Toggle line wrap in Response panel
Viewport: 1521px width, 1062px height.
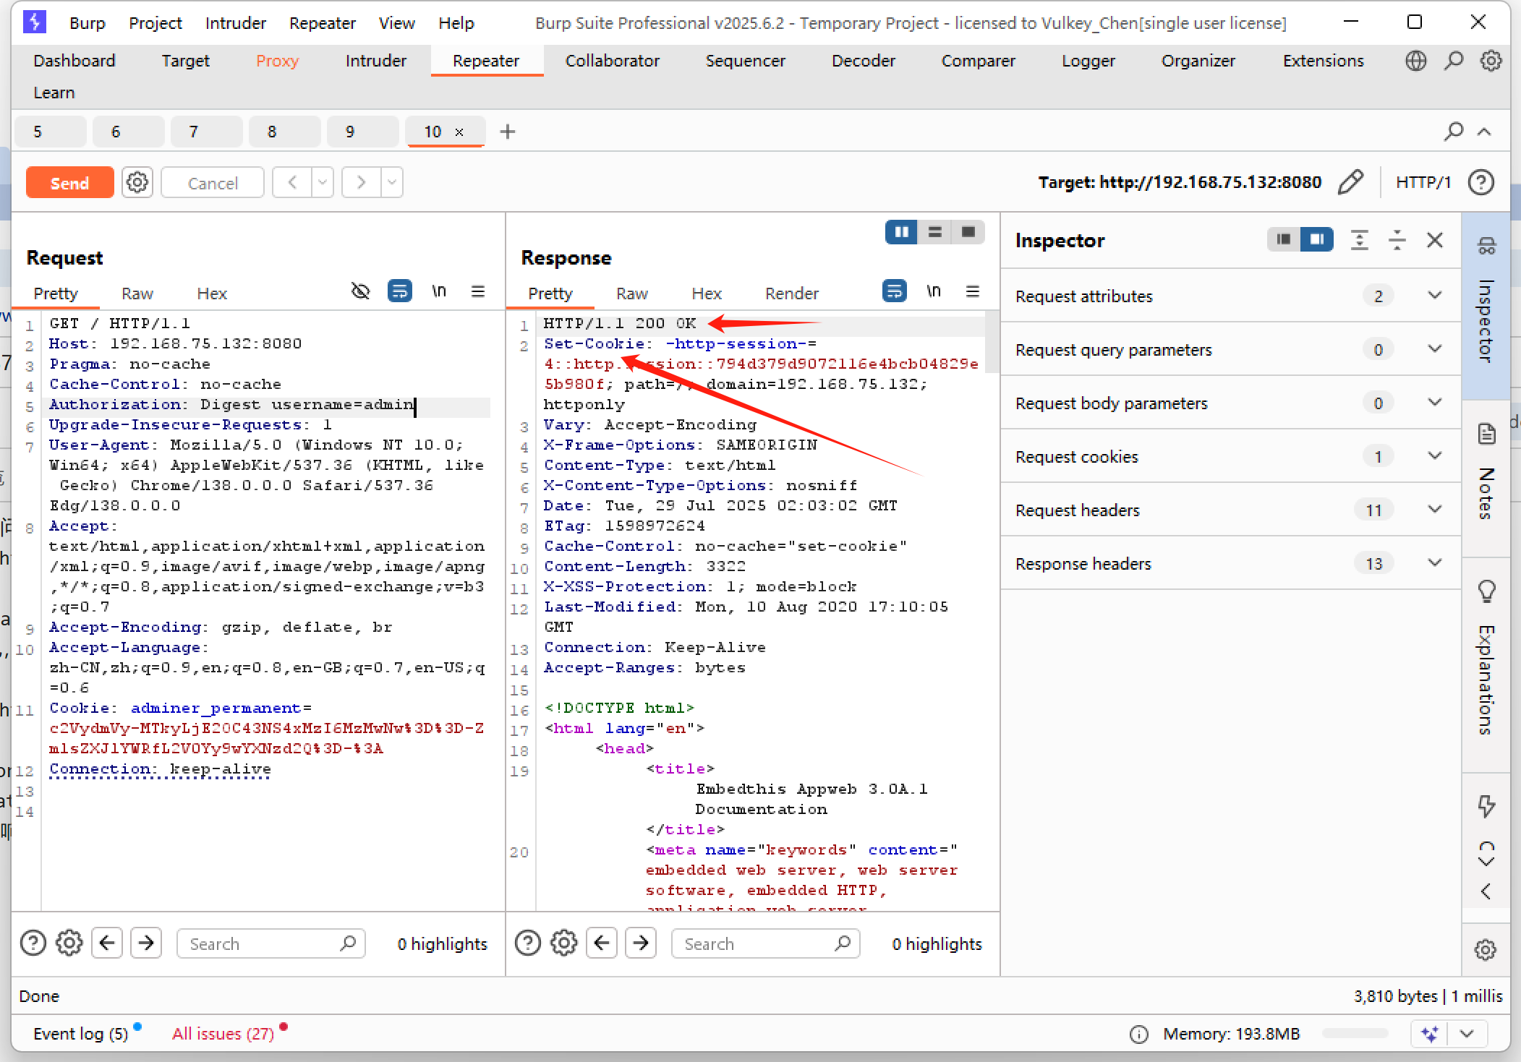pos(894,291)
